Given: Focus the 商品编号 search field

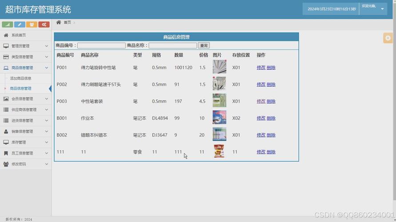Looking at the screenshot, I should 101,45.
